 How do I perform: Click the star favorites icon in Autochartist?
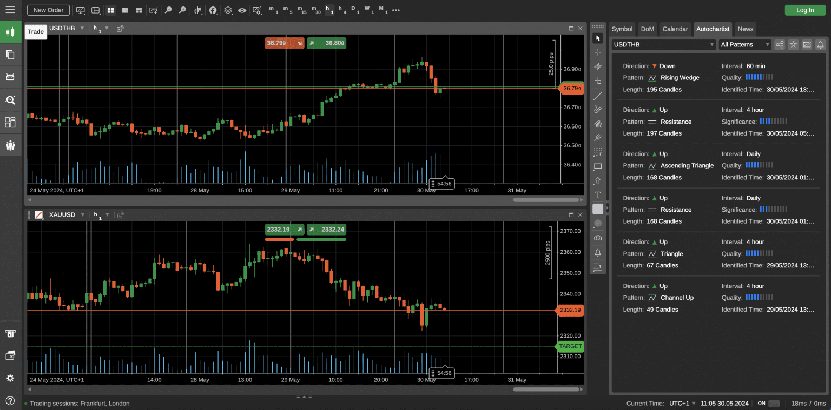(x=793, y=45)
